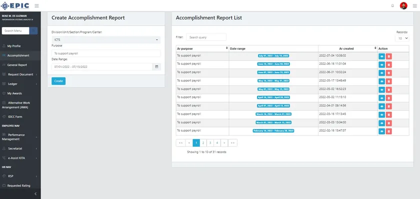Sort the list by Ar created column

coord(347,48)
